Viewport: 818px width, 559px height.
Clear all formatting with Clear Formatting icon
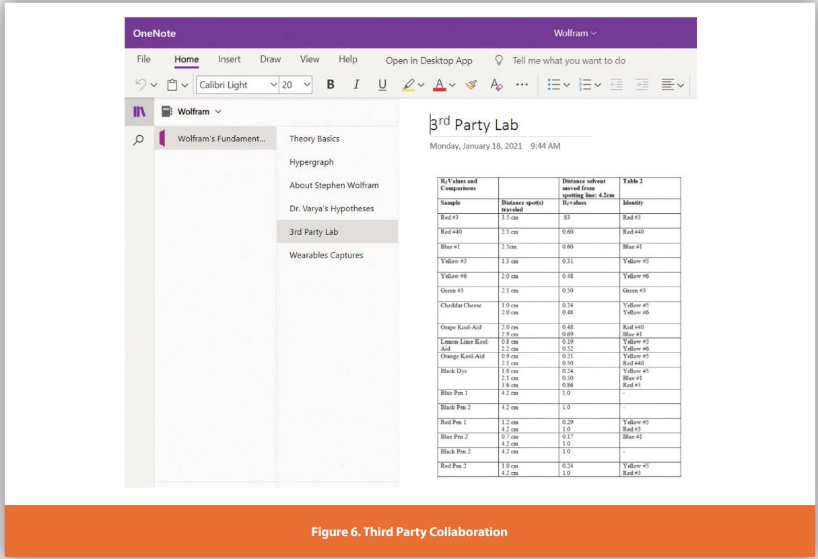pyautogui.click(x=495, y=85)
